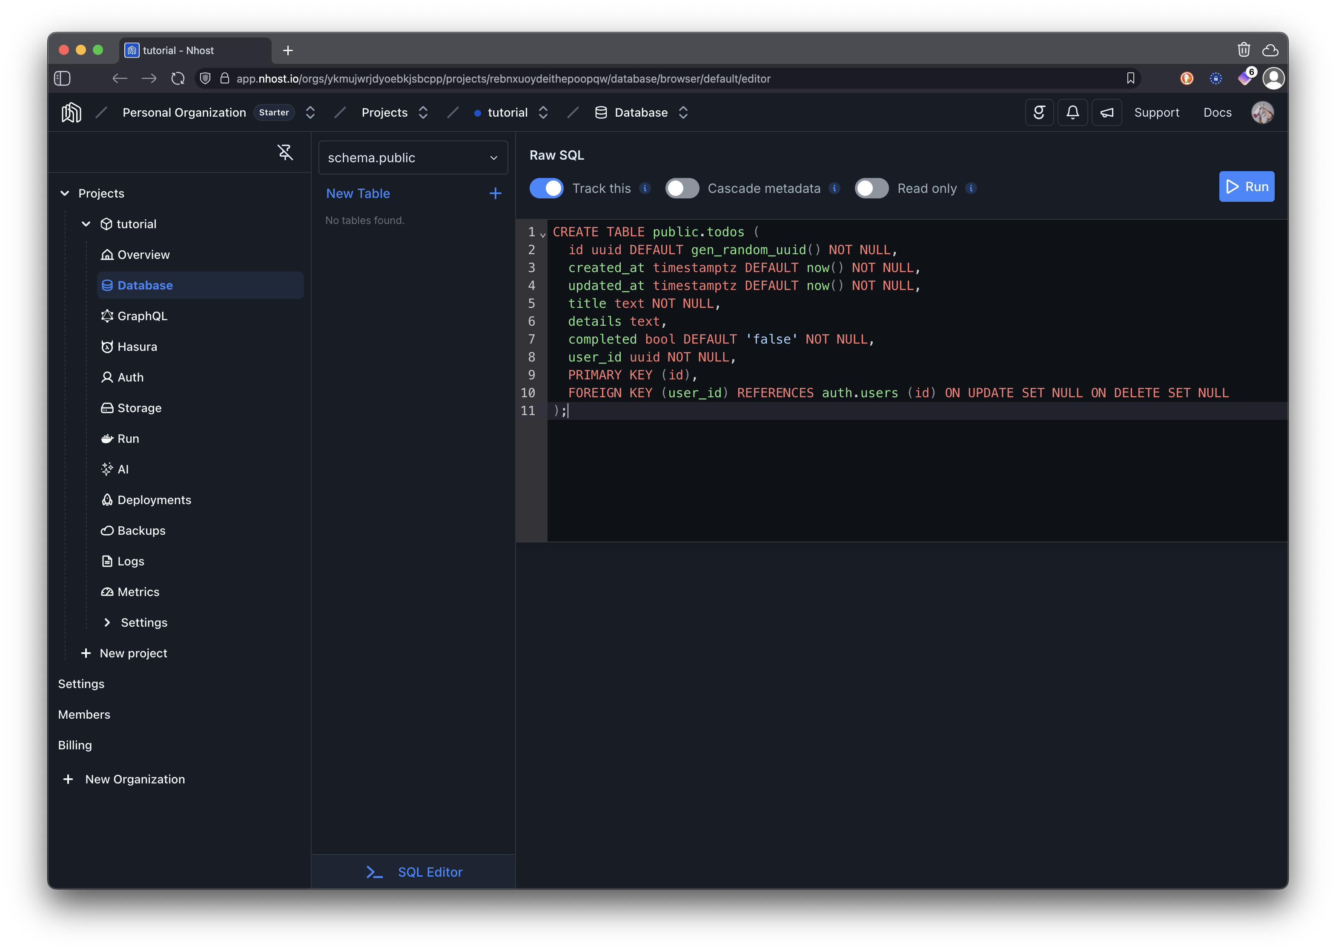Collapse the Projects tree

point(64,193)
